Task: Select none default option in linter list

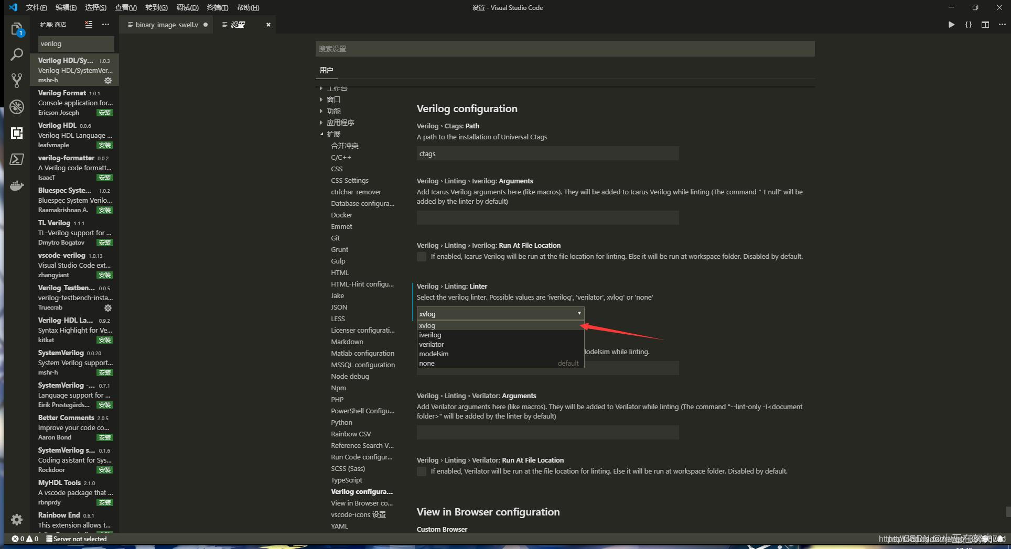Action: (x=500, y=363)
